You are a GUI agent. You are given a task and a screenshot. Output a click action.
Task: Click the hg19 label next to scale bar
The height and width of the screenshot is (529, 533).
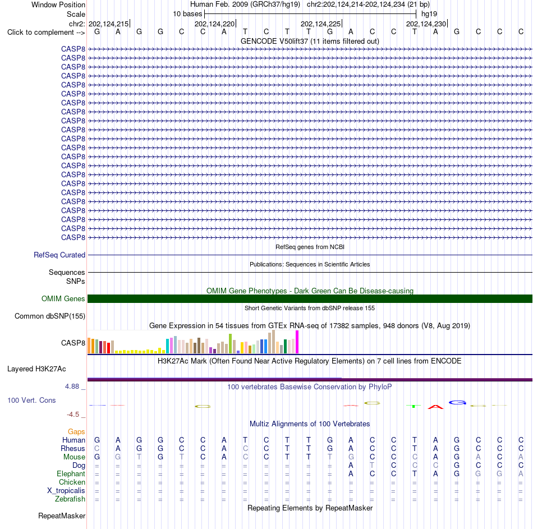[x=429, y=14]
